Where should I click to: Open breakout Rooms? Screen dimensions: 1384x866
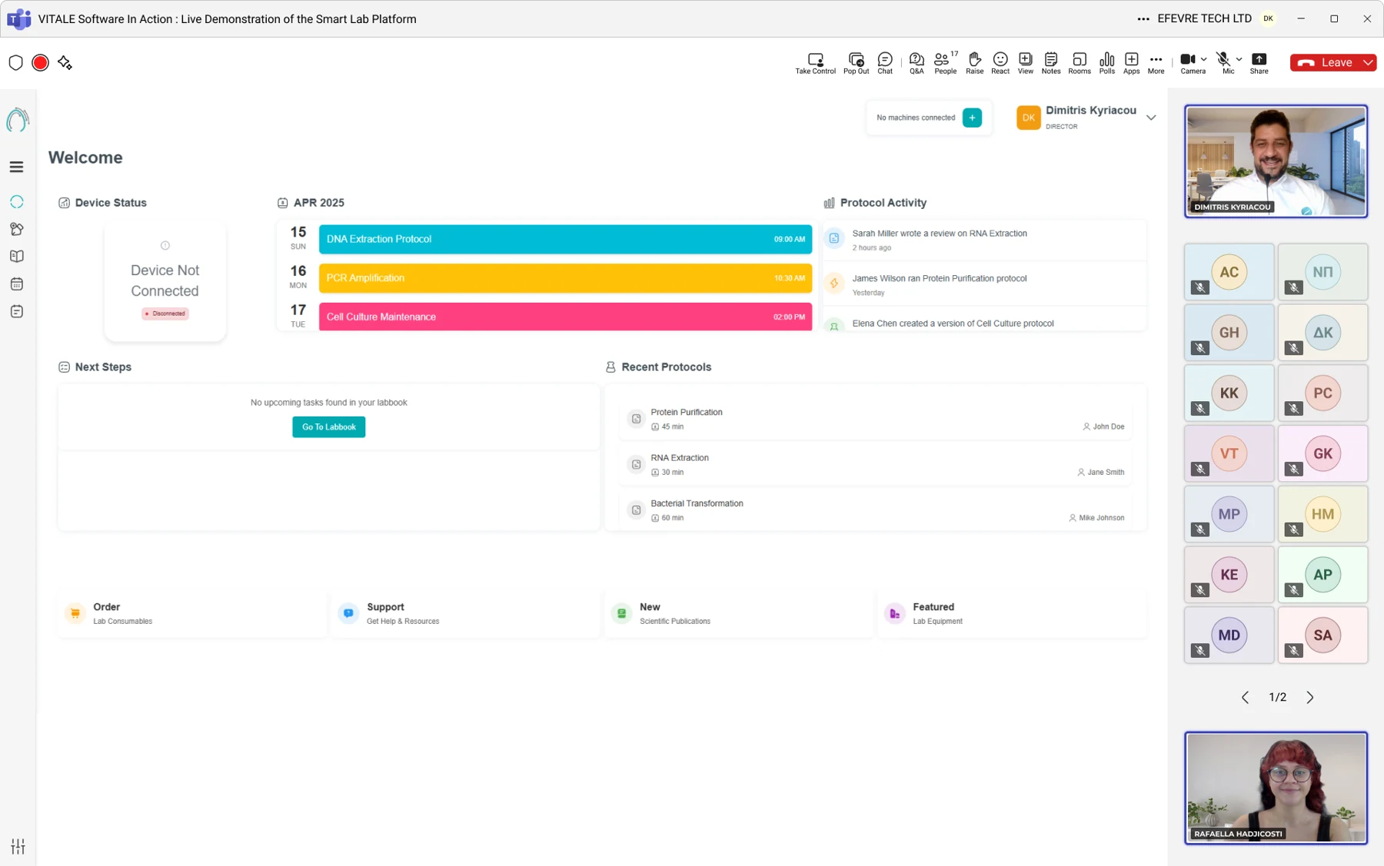coord(1080,63)
